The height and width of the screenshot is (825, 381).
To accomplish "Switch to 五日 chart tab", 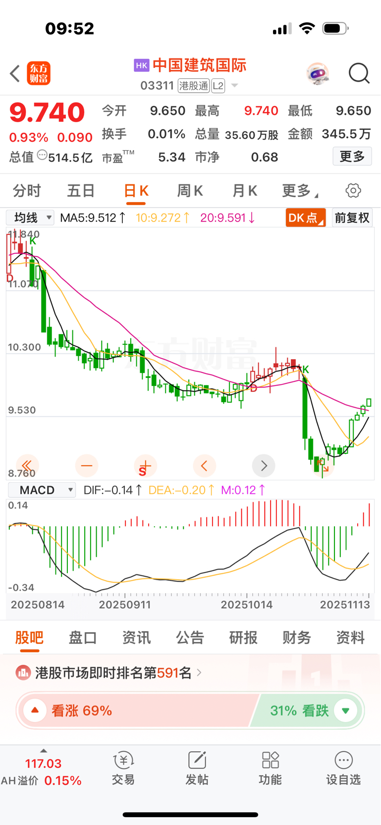I will tap(81, 191).
